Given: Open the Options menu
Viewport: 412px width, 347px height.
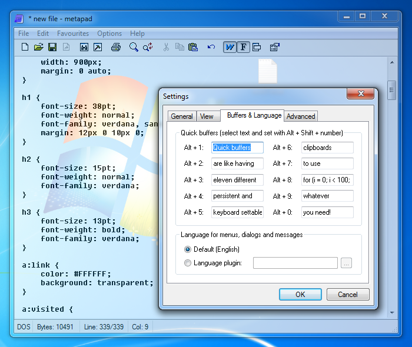Looking at the screenshot, I should 109,34.
